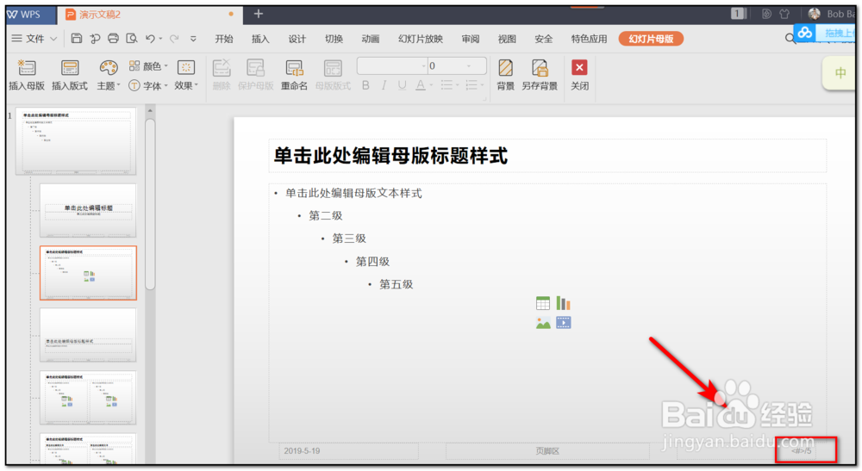The height and width of the screenshot is (471, 862).
Task: Open the font name combo box
Action: pyautogui.click(x=392, y=66)
